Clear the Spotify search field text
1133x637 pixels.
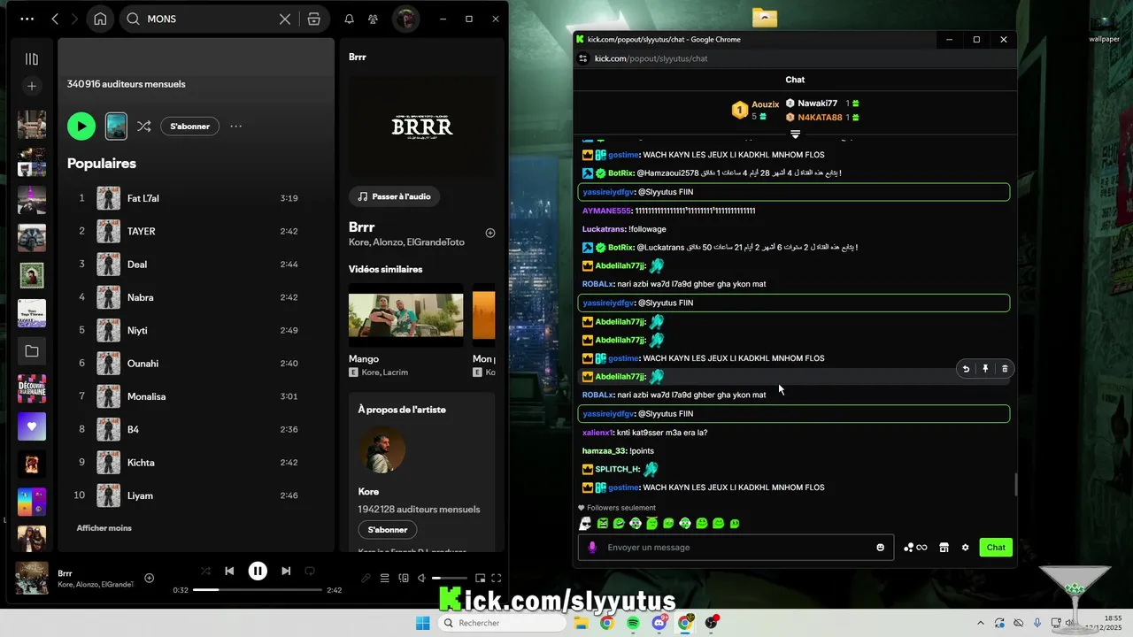[x=285, y=19]
